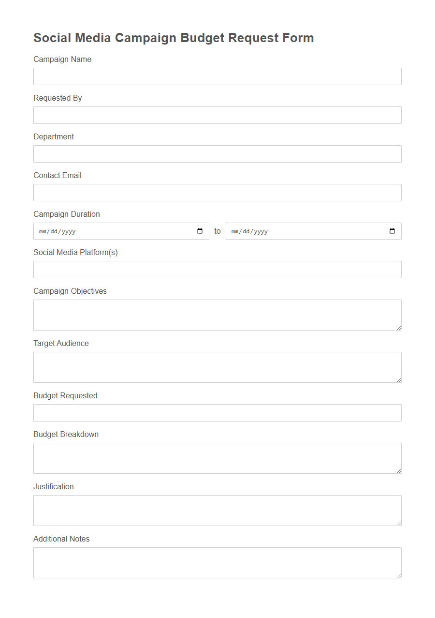Click the Department input field
Screen dimensions: 435x618
click(x=217, y=153)
